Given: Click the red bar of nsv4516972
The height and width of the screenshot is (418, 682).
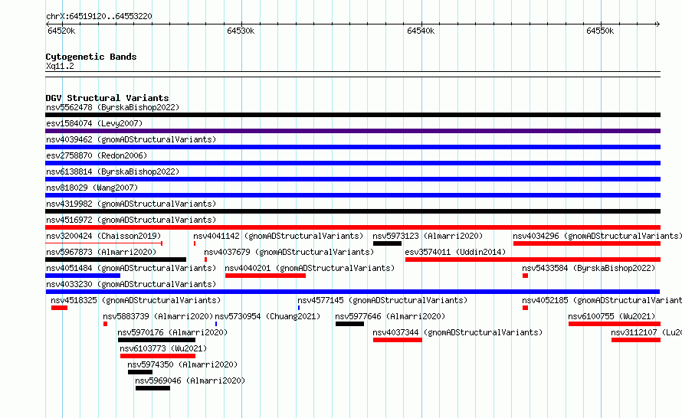Looking at the screenshot, I should [x=352, y=227].
